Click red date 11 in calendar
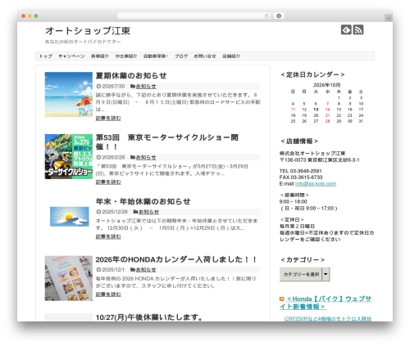Image resolution: width=410 pixels, height=346 pixels. tap(293, 110)
